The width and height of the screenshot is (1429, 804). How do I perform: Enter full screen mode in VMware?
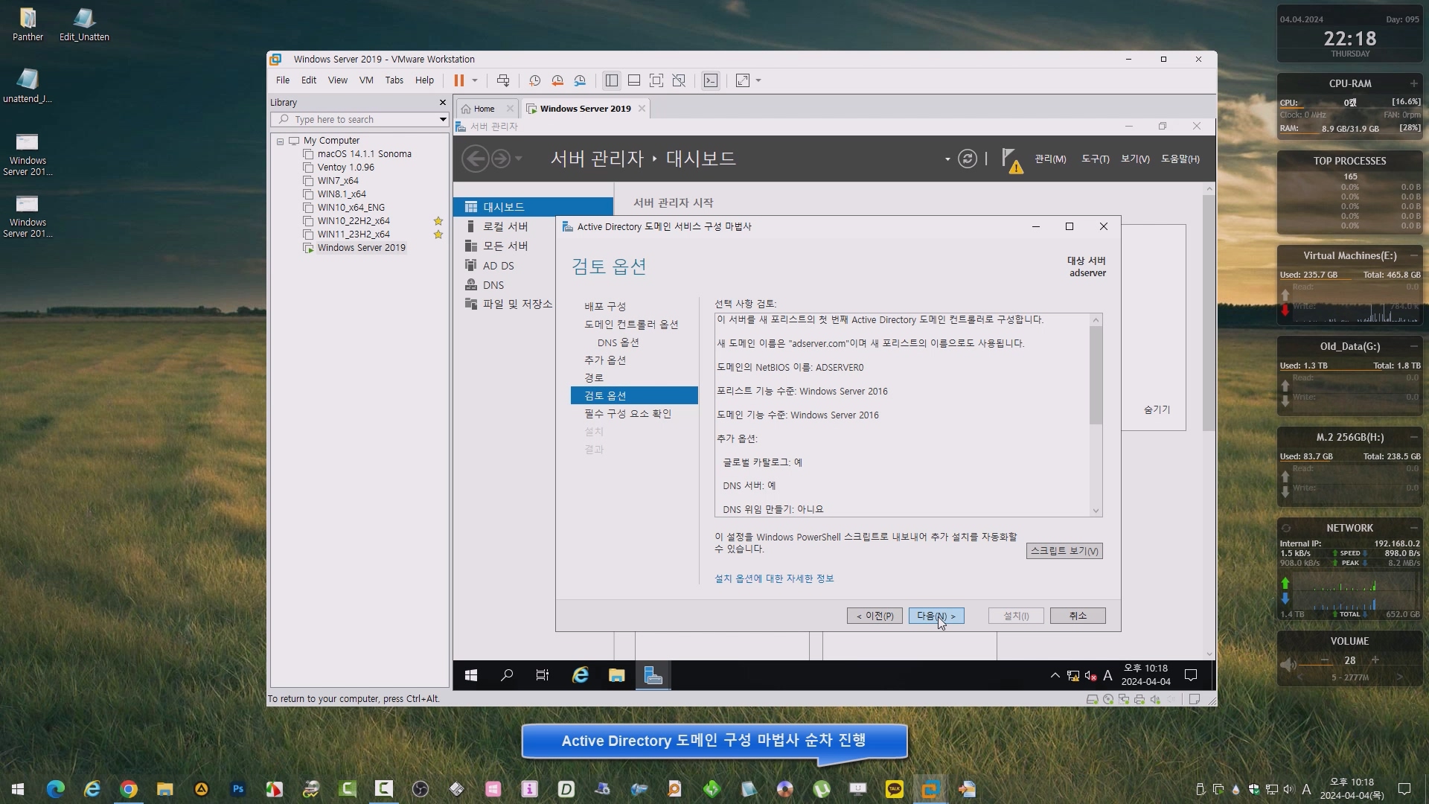656,80
